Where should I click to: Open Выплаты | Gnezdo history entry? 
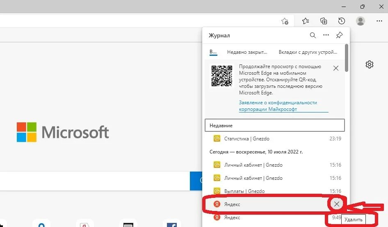(x=275, y=191)
